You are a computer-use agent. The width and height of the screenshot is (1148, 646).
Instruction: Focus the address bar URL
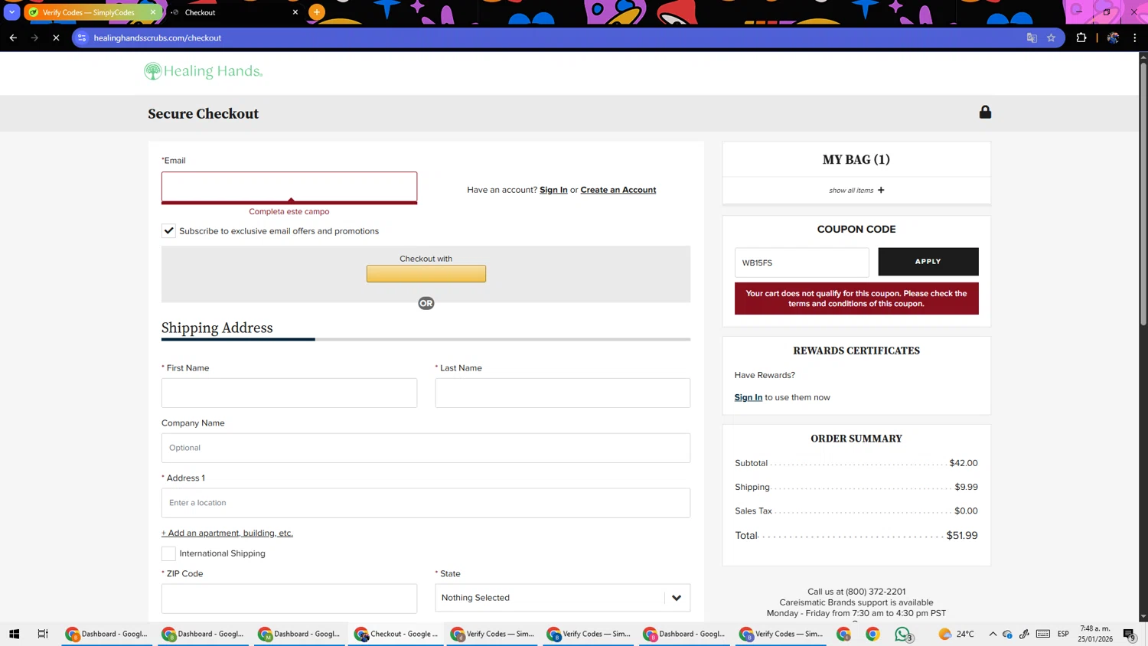pyautogui.click(x=158, y=38)
